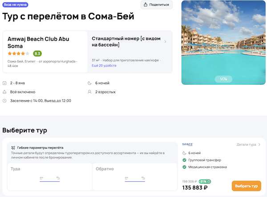The height and width of the screenshot is (197, 267).
Task: Click the SPACE tour operator logo
Action: point(187,144)
